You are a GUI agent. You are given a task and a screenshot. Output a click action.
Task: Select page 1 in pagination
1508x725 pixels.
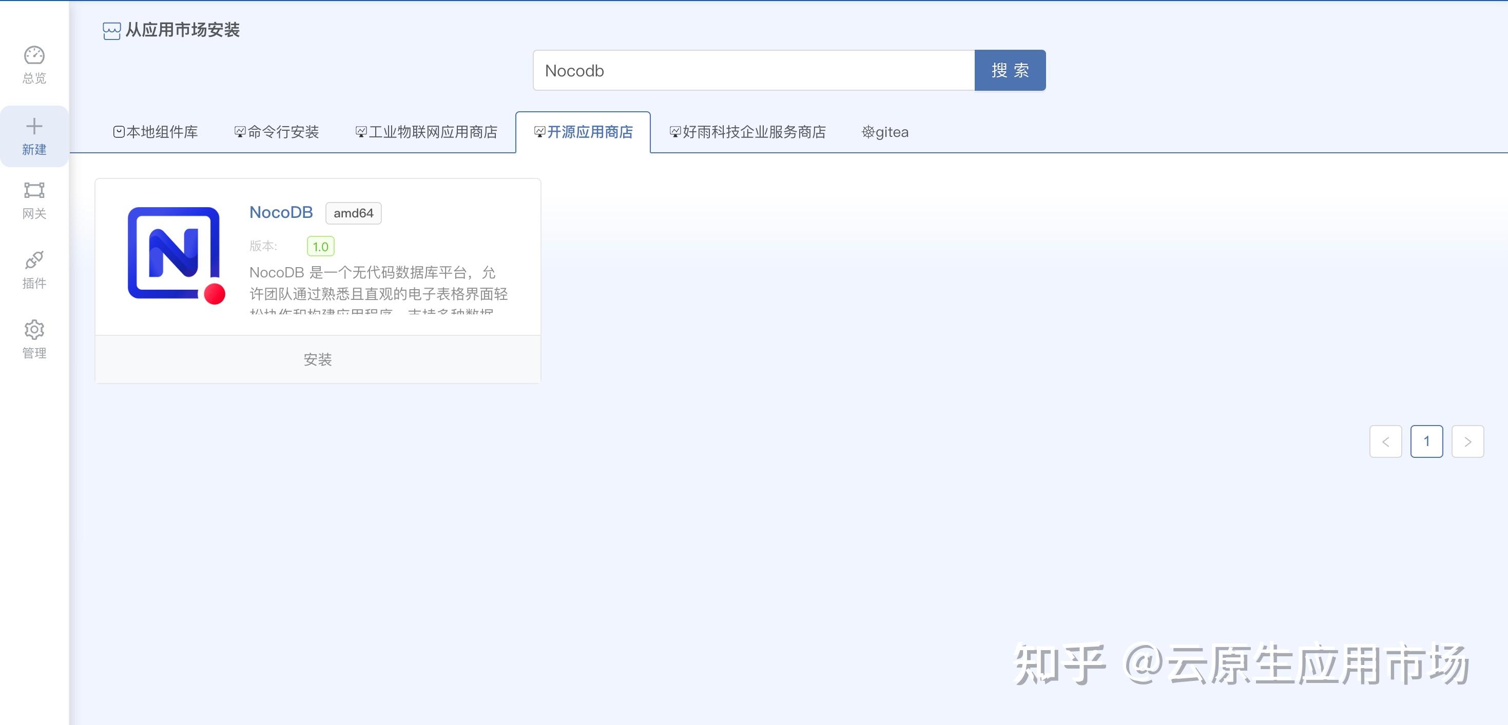coord(1426,441)
